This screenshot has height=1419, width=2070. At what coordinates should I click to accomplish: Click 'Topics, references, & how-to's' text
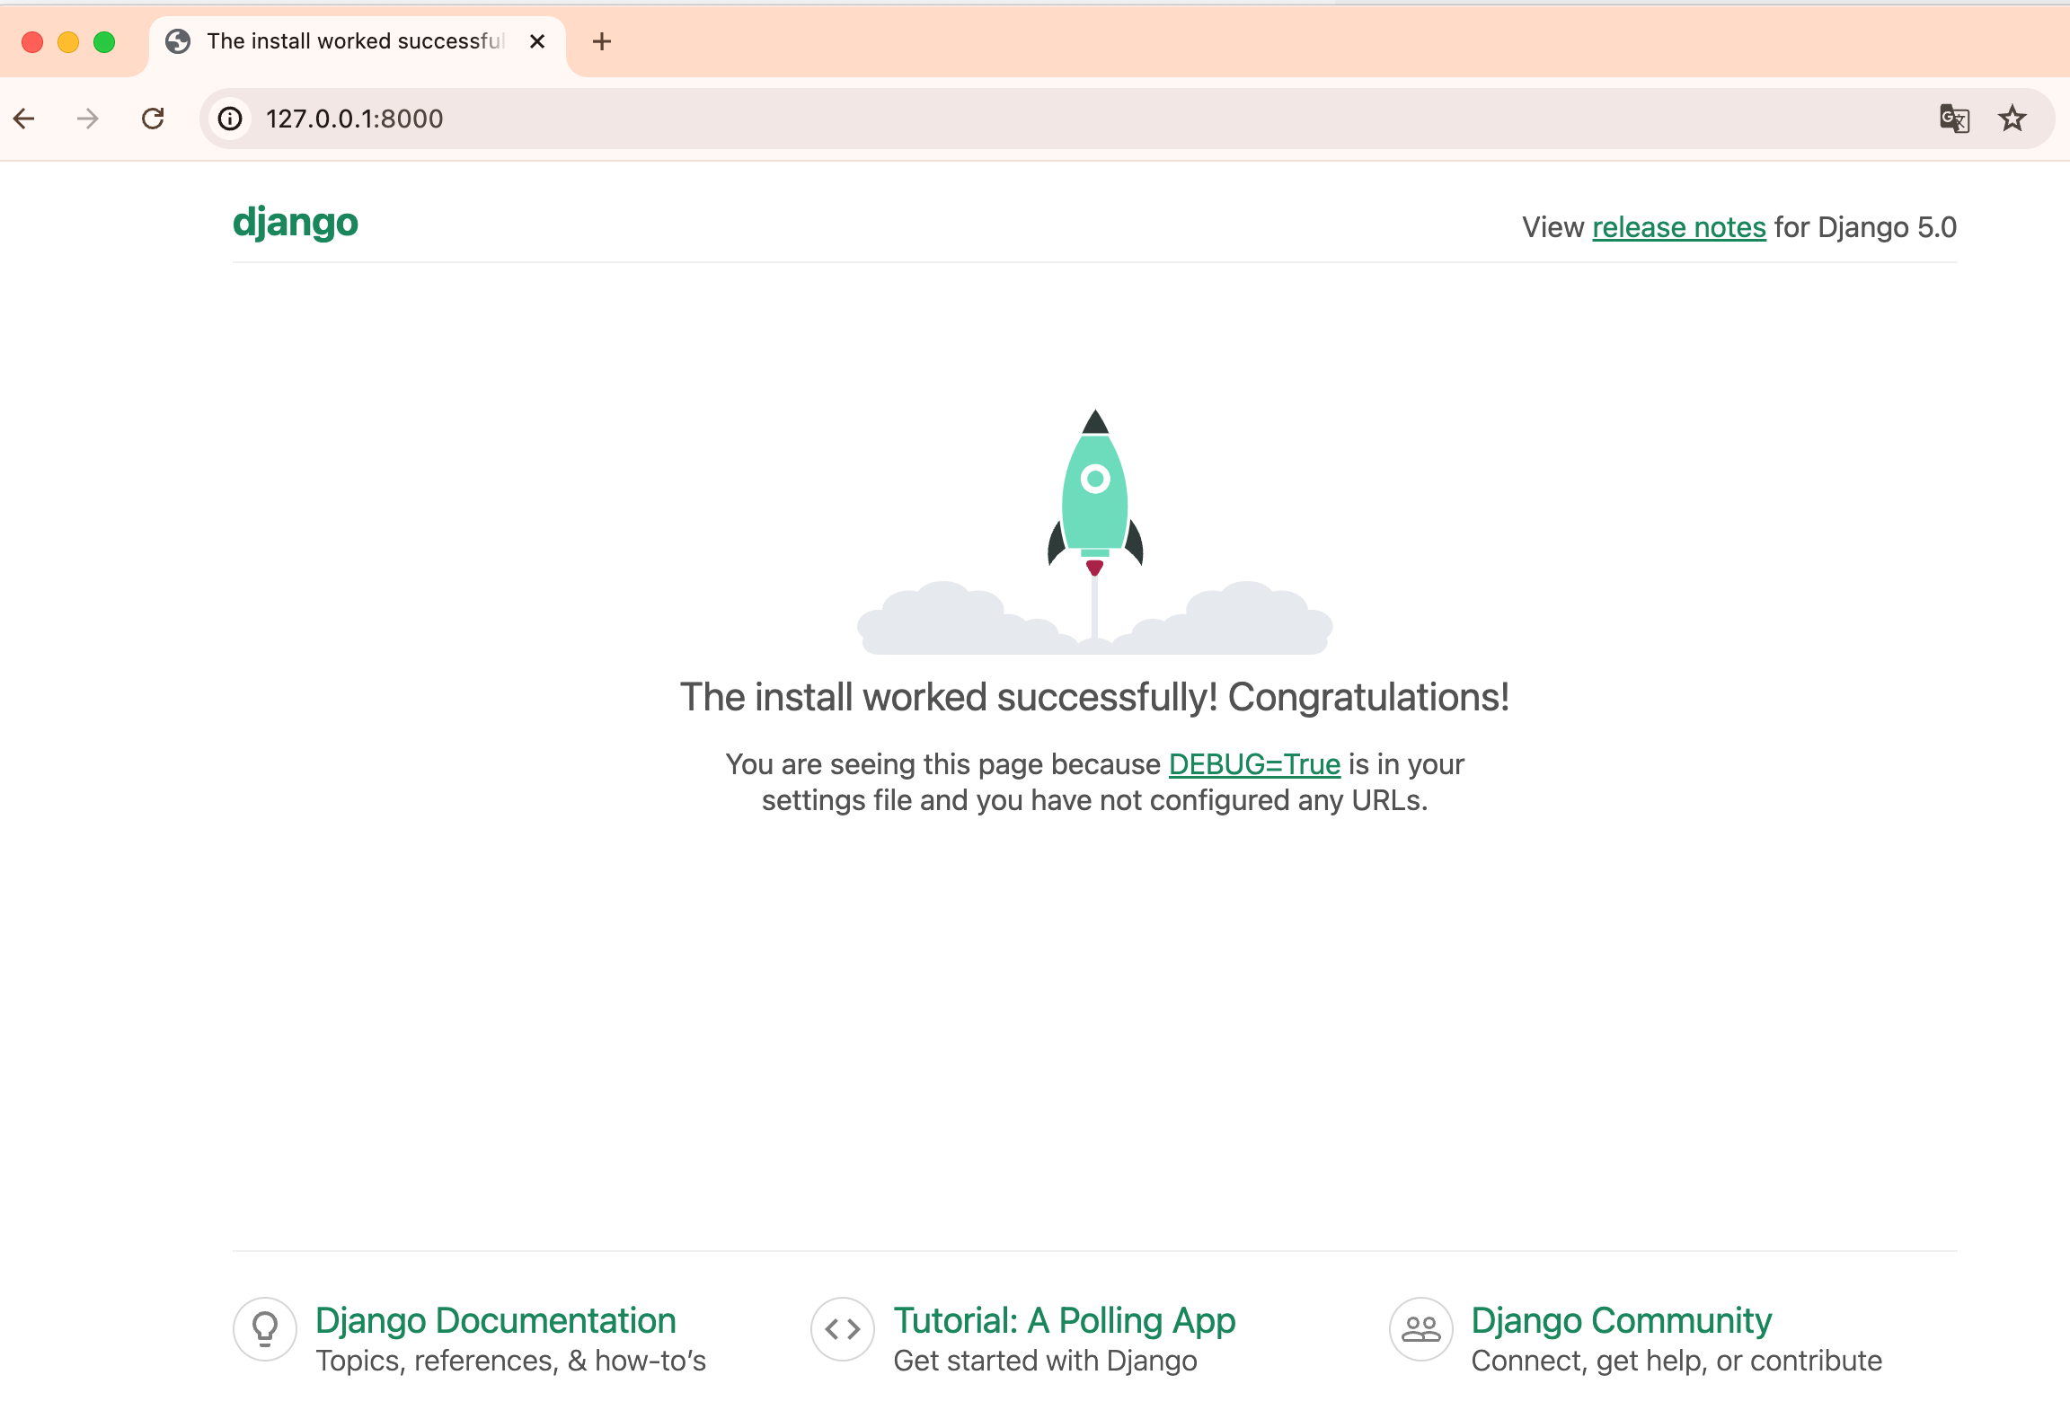coord(511,1362)
